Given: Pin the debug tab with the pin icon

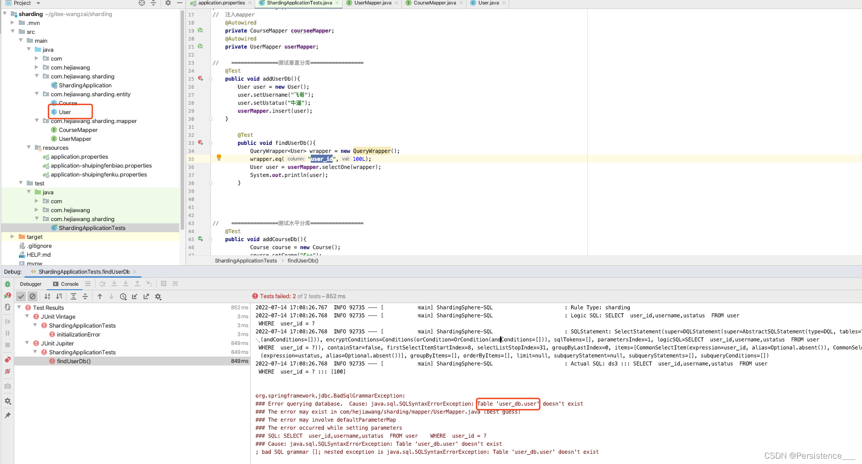Looking at the screenshot, I should 8,415.
